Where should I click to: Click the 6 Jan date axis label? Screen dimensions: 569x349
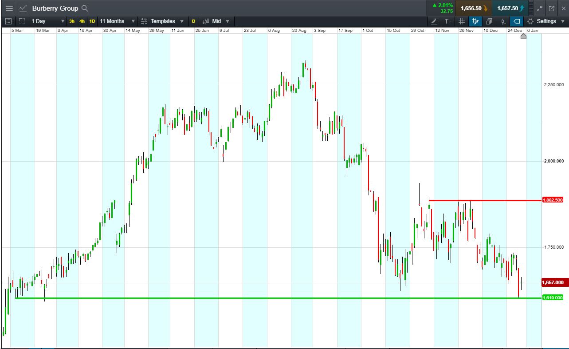pyautogui.click(x=533, y=31)
